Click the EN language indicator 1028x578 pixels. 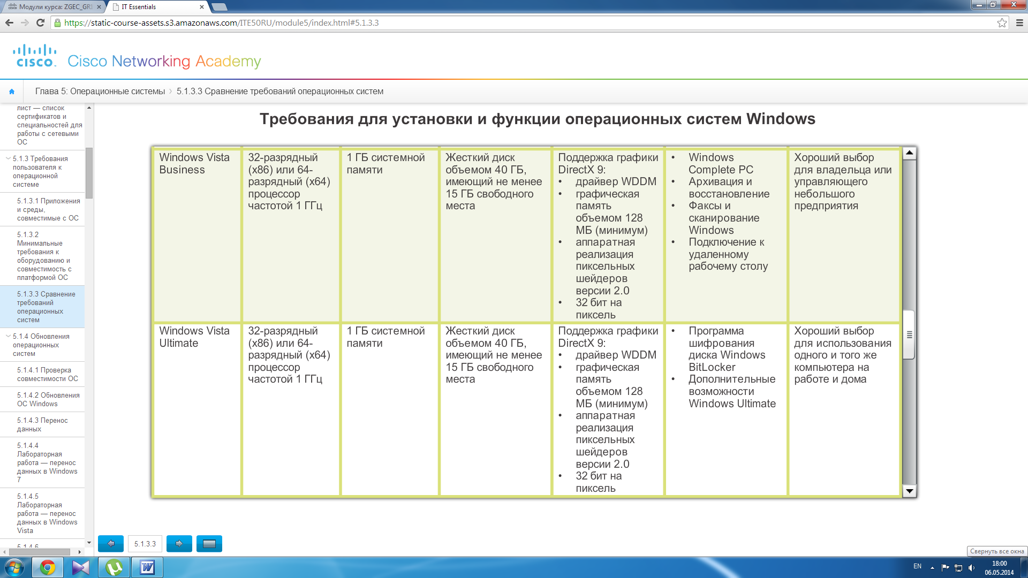[917, 566]
